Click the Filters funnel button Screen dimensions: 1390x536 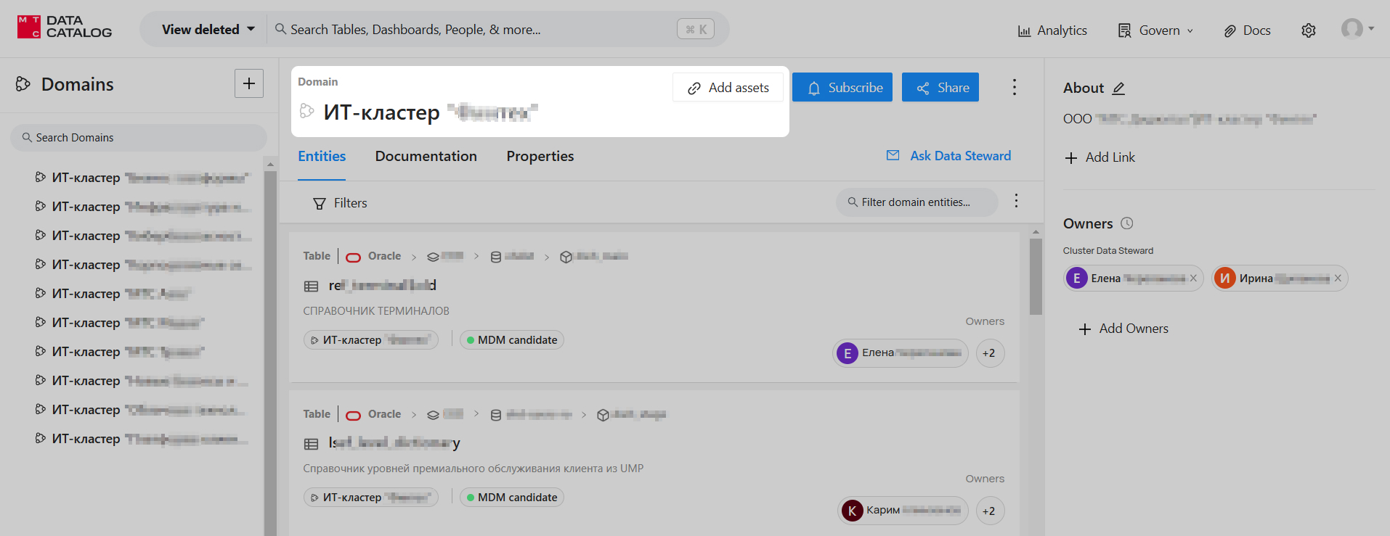[339, 203]
